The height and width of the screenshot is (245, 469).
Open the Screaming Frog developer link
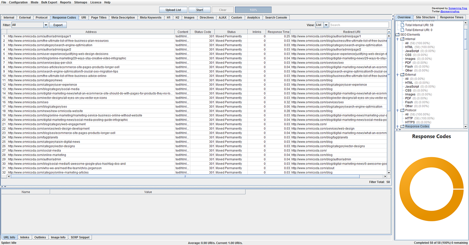point(457,8)
